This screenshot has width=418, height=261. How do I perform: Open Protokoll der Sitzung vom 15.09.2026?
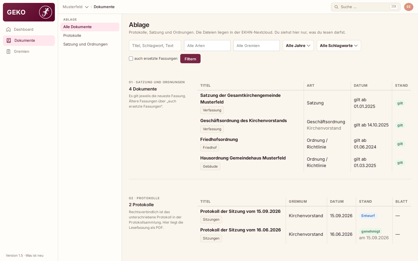coord(240,211)
